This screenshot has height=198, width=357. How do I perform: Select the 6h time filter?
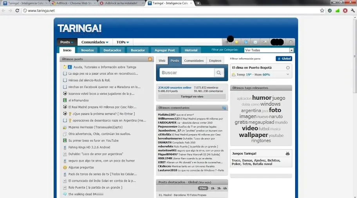(x=225, y=189)
